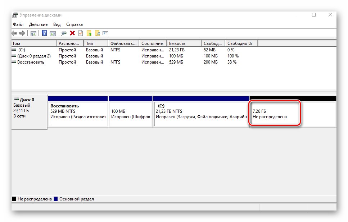This screenshot has width=348, height=222.
Task: Select Восстановить 529 МБ NTFS partition block
Action: [78, 112]
